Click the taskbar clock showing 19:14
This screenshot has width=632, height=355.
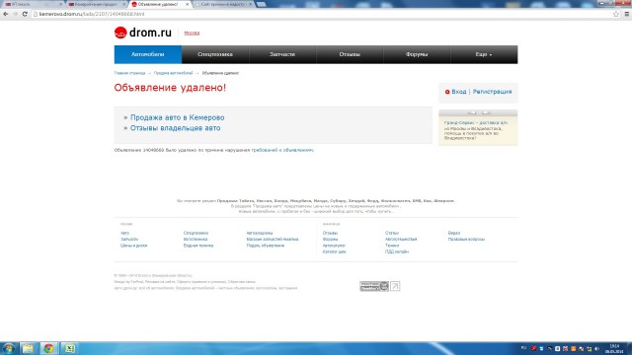click(x=614, y=348)
